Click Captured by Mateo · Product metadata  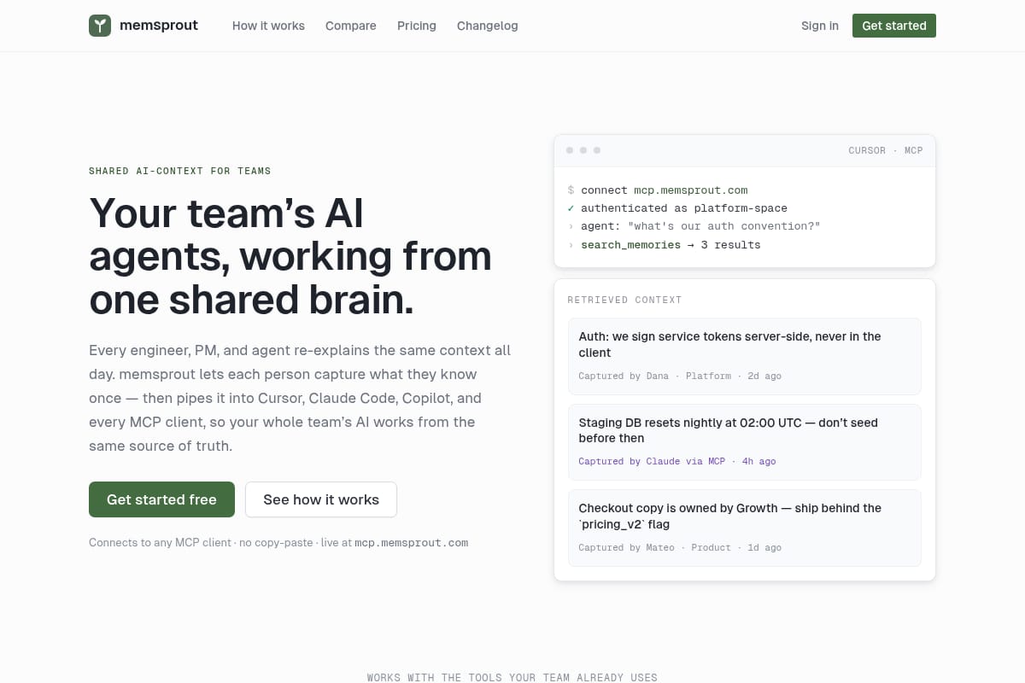tap(680, 547)
